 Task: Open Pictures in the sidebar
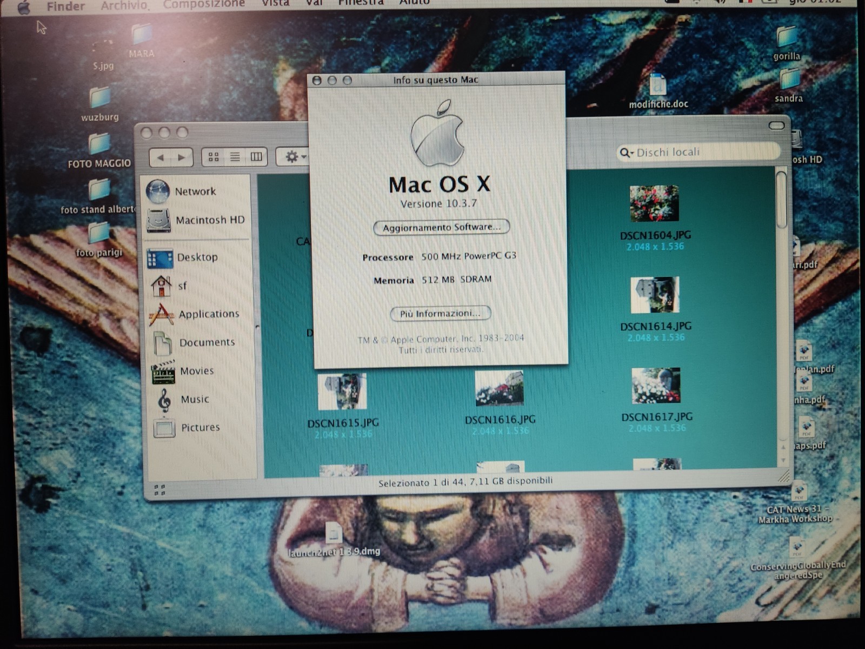coord(187,428)
